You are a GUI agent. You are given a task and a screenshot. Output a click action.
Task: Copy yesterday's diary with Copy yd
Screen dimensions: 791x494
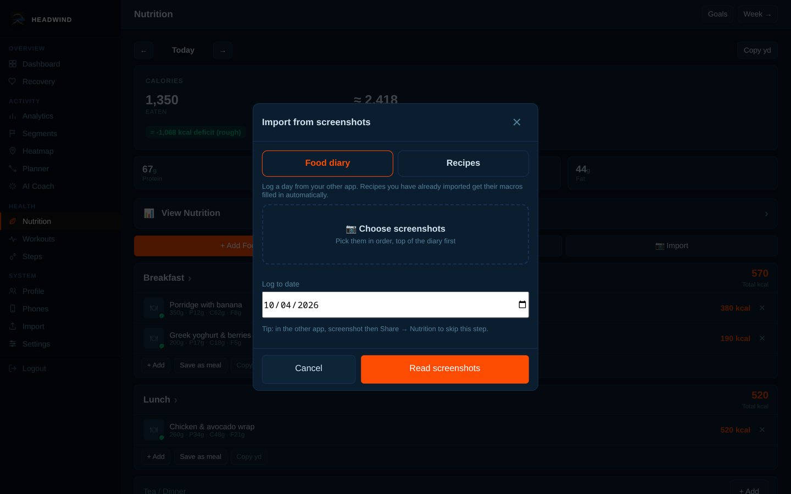[x=757, y=50]
